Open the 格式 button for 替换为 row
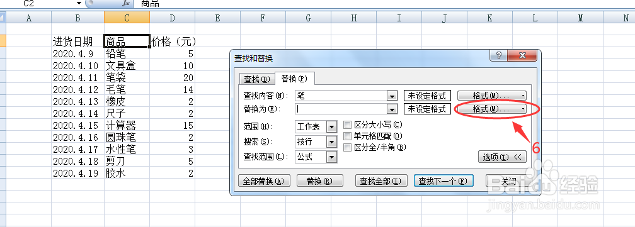 (491, 109)
